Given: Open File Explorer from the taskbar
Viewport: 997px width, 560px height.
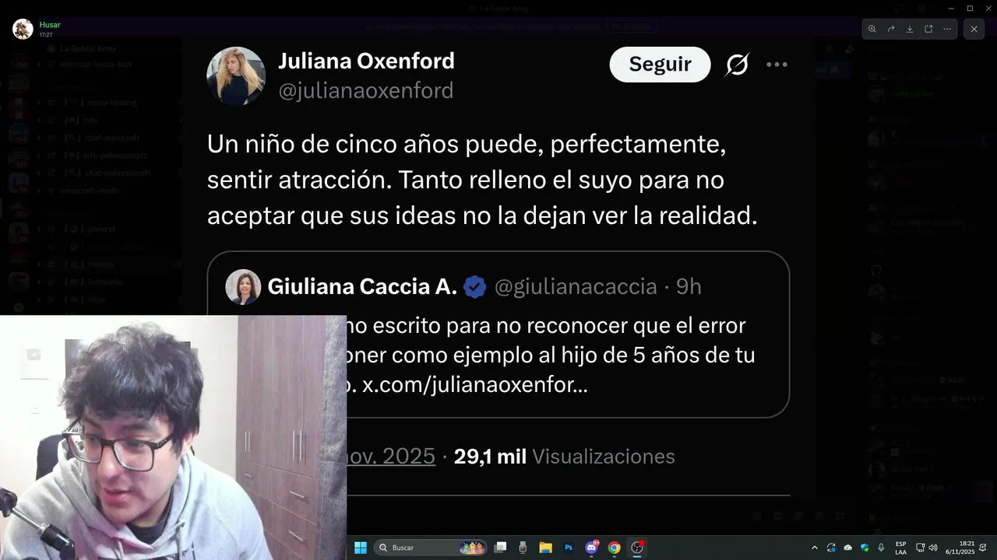Looking at the screenshot, I should pos(546,548).
